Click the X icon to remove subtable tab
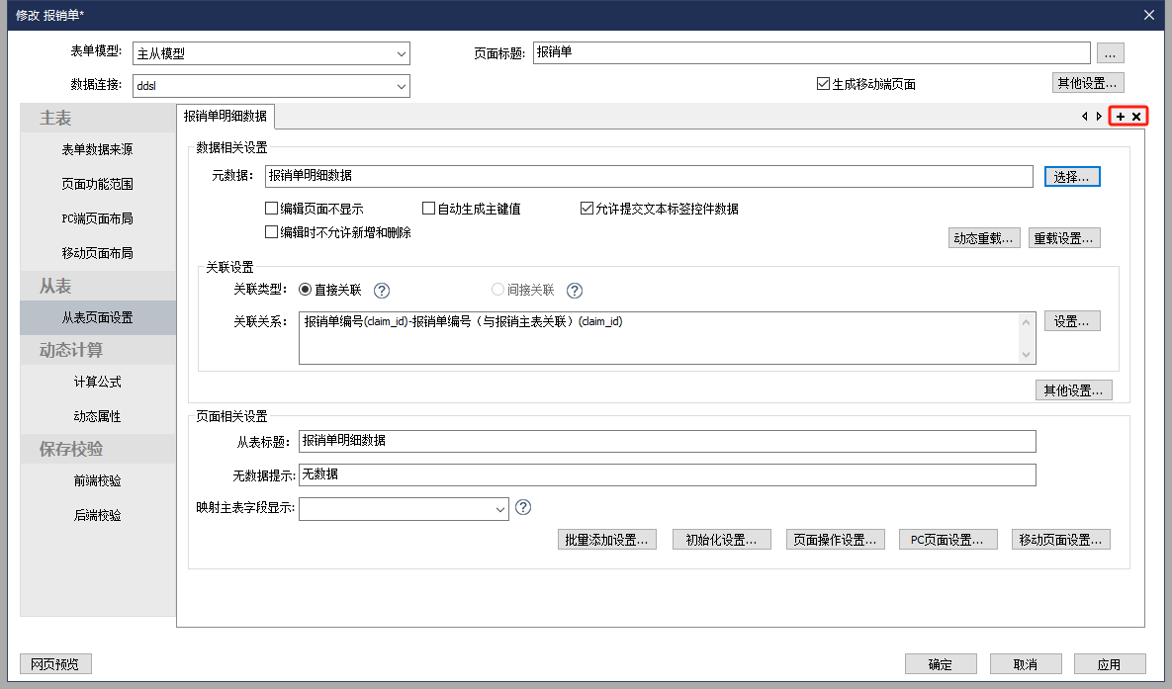1172x689 pixels. click(1136, 117)
